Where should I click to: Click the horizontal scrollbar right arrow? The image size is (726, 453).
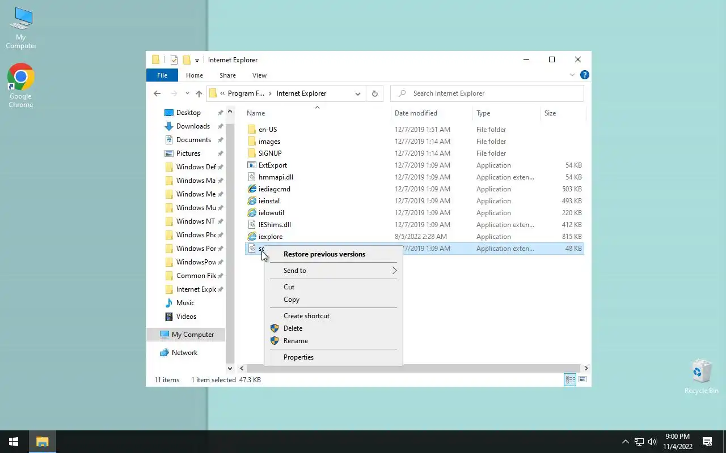586,368
